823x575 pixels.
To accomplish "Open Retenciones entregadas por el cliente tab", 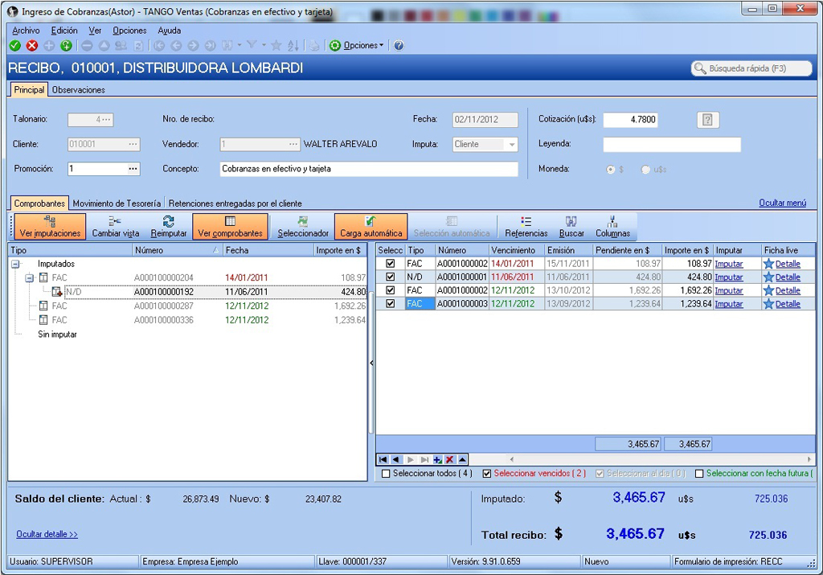I will pos(235,203).
